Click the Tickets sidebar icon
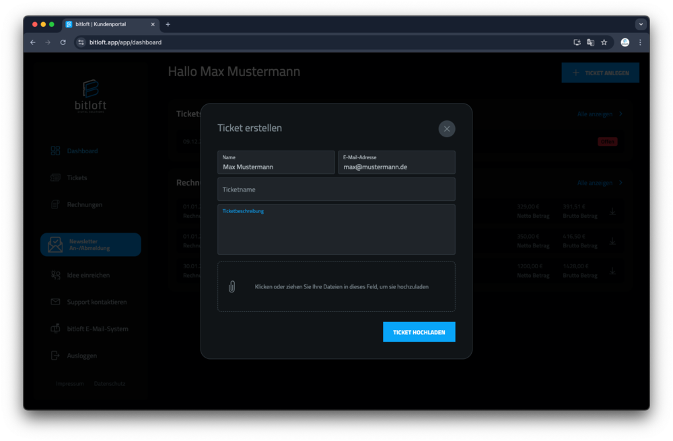The image size is (673, 441). click(x=55, y=177)
